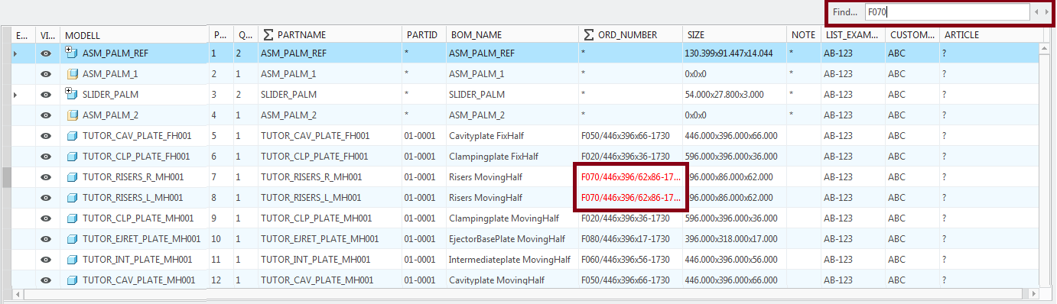Toggle eye icon for TUTOR_CLP_PLATE_MH001
Screen dimensions: 1057x304
47,218
